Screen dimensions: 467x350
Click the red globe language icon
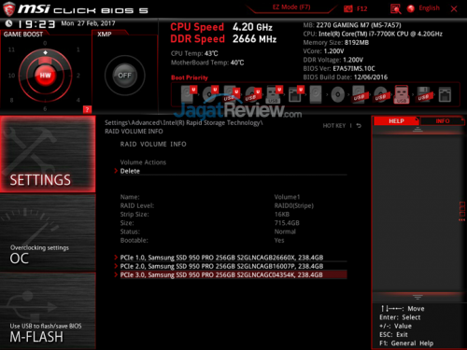(411, 8)
